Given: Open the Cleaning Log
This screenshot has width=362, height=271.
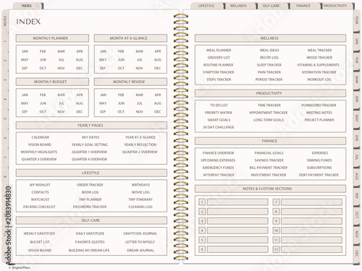Looking at the screenshot, I should (x=140, y=207).
